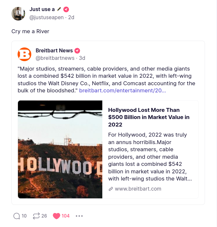
Task: Click the Breitbart News display name
Action: 54,51
